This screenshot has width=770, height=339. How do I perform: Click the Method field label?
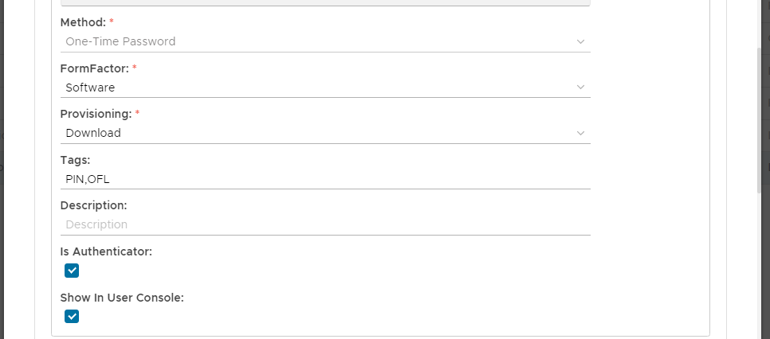point(83,22)
